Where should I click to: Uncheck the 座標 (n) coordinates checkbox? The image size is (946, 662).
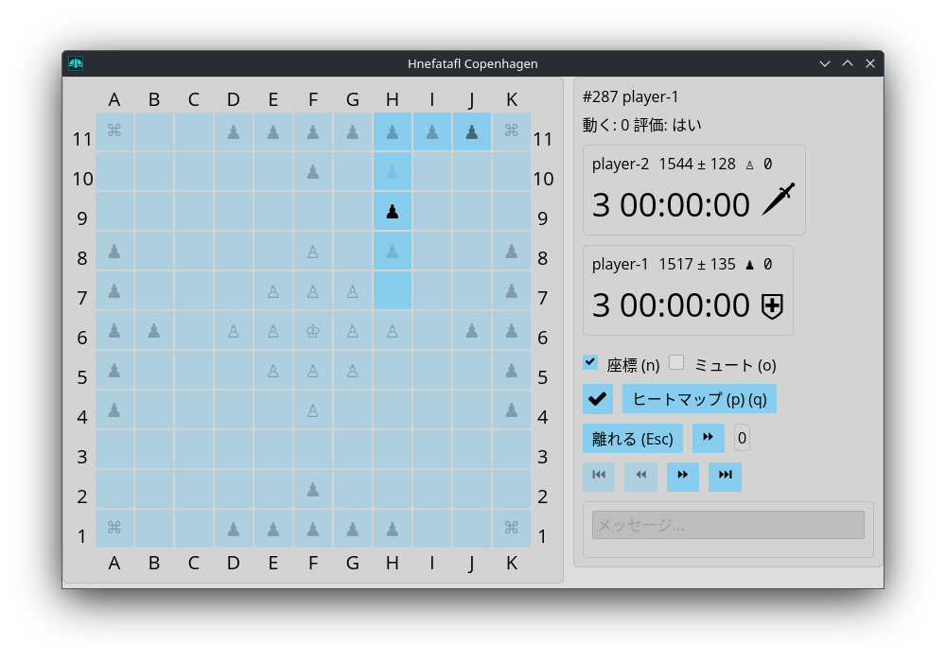(x=590, y=362)
